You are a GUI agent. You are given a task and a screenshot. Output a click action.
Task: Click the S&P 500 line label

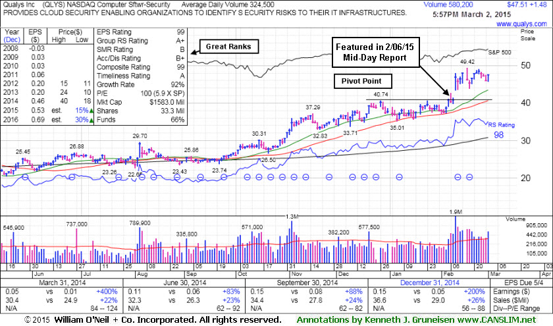point(500,53)
